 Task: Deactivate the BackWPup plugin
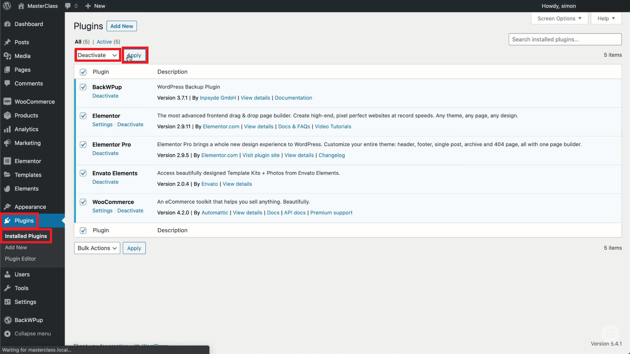point(105,96)
